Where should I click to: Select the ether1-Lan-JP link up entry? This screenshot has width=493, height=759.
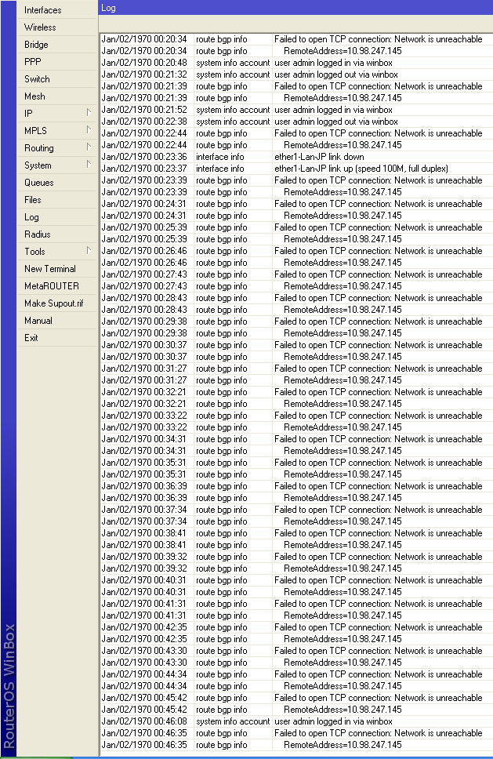pyautogui.click(x=296, y=169)
